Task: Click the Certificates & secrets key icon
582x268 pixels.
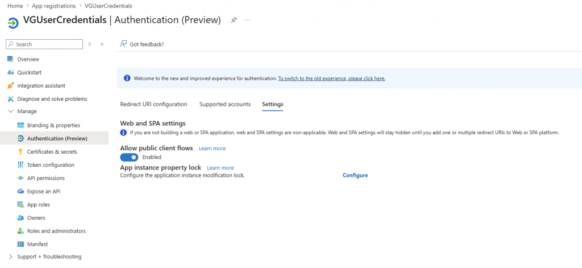Action: (x=21, y=152)
